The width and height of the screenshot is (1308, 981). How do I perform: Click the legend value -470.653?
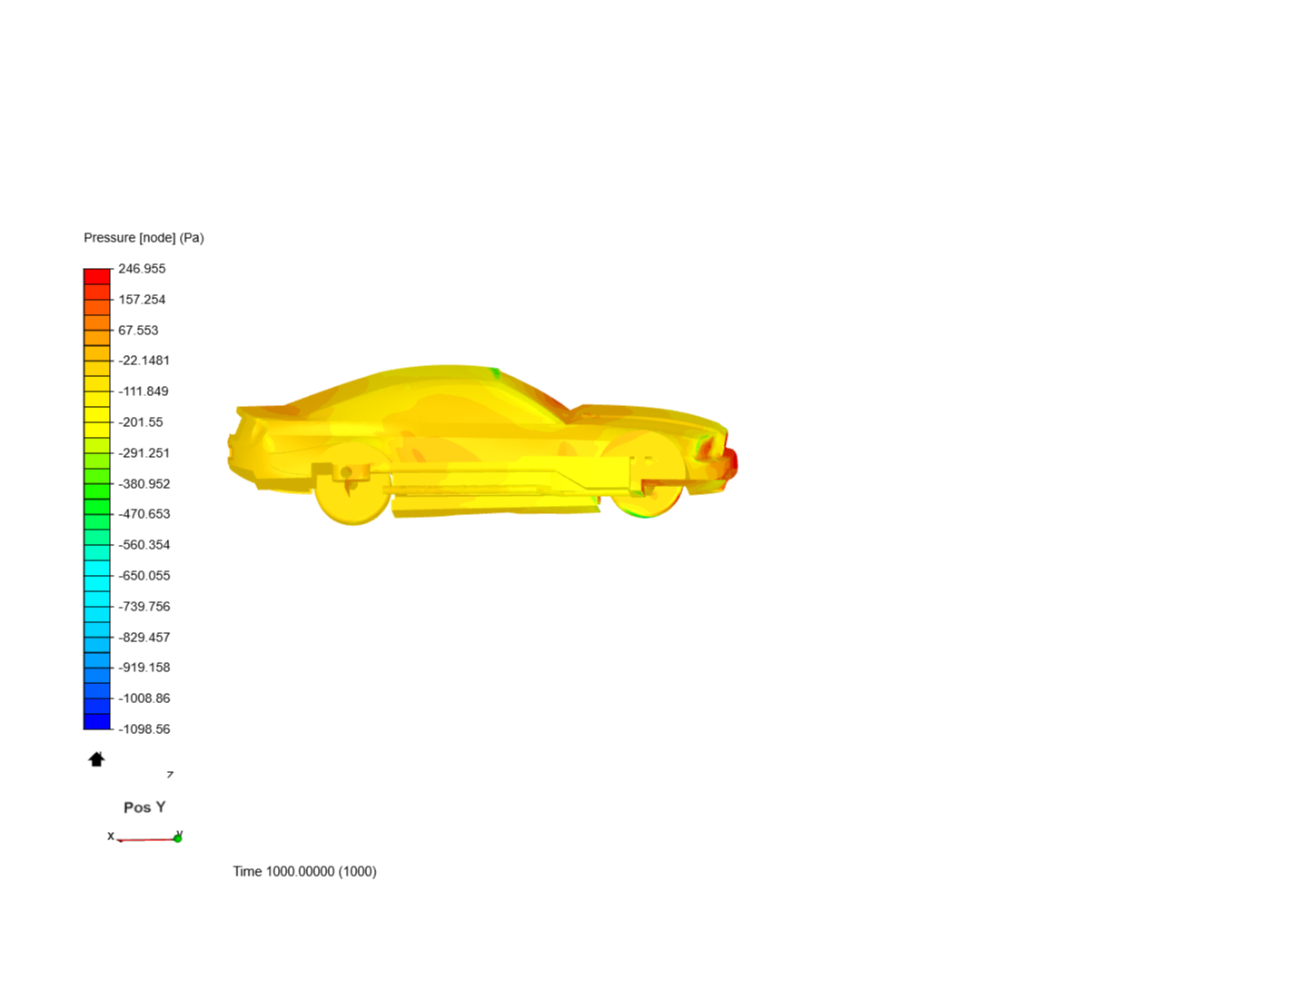pos(144,514)
